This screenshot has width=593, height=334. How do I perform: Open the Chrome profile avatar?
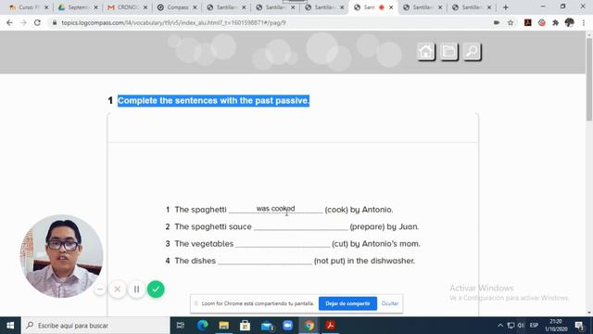click(570, 22)
